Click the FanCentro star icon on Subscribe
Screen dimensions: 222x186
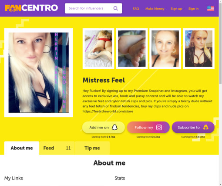click(x=206, y=127)
